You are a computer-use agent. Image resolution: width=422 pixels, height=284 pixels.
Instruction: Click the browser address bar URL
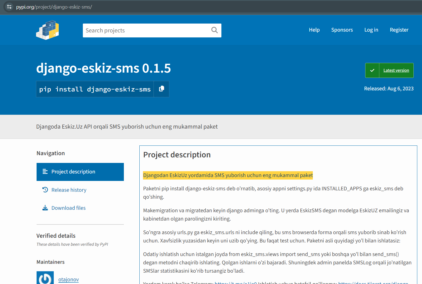(54, 7)
